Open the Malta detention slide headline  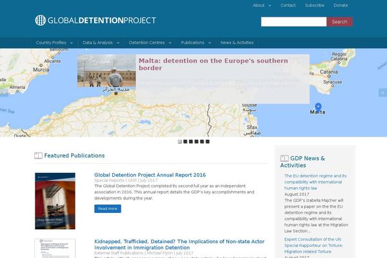pyautogui.click(x=213, y=64)
